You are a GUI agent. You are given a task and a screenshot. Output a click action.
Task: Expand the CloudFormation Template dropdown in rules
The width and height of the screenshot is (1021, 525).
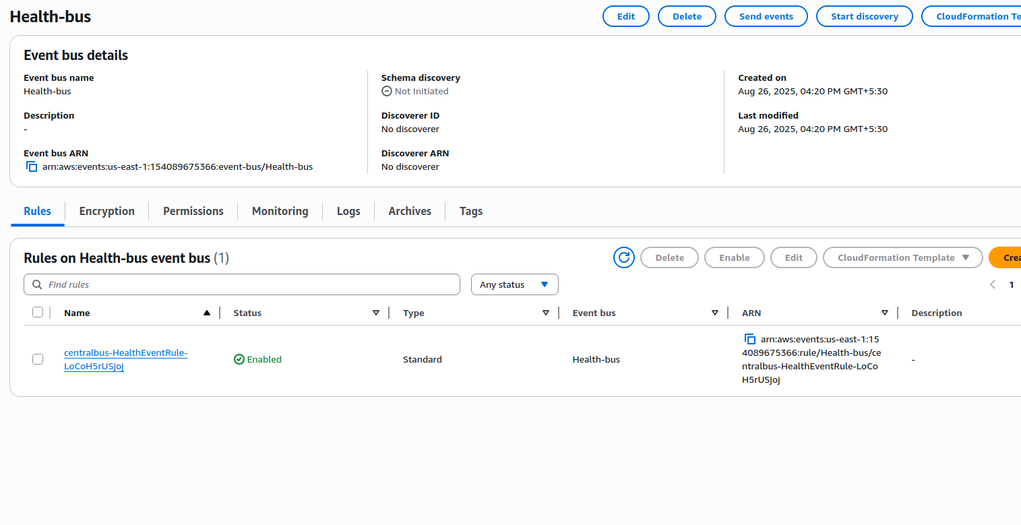(x=903, y=257)
